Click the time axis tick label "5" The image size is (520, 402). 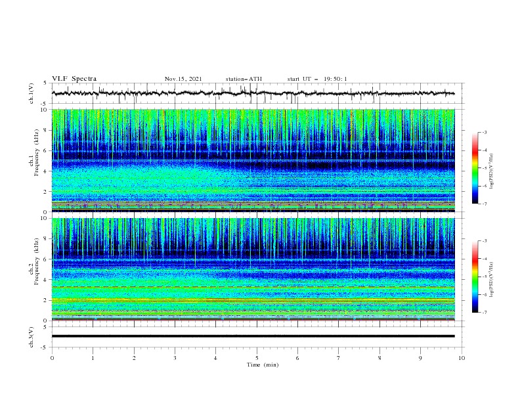pyautogui.click(x=257, y=358)
